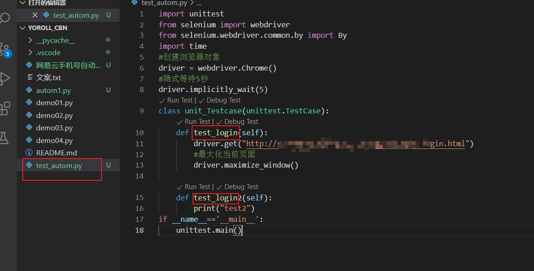This screenshot has width=534, height=271.
Task: Open Search in the activity bar
Action: [4, 18]
